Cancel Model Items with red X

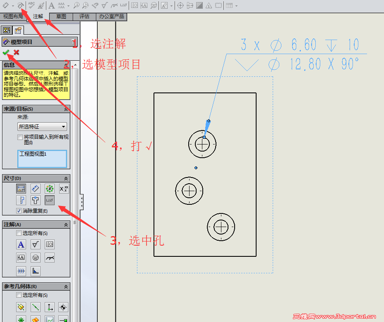point(17,52)
